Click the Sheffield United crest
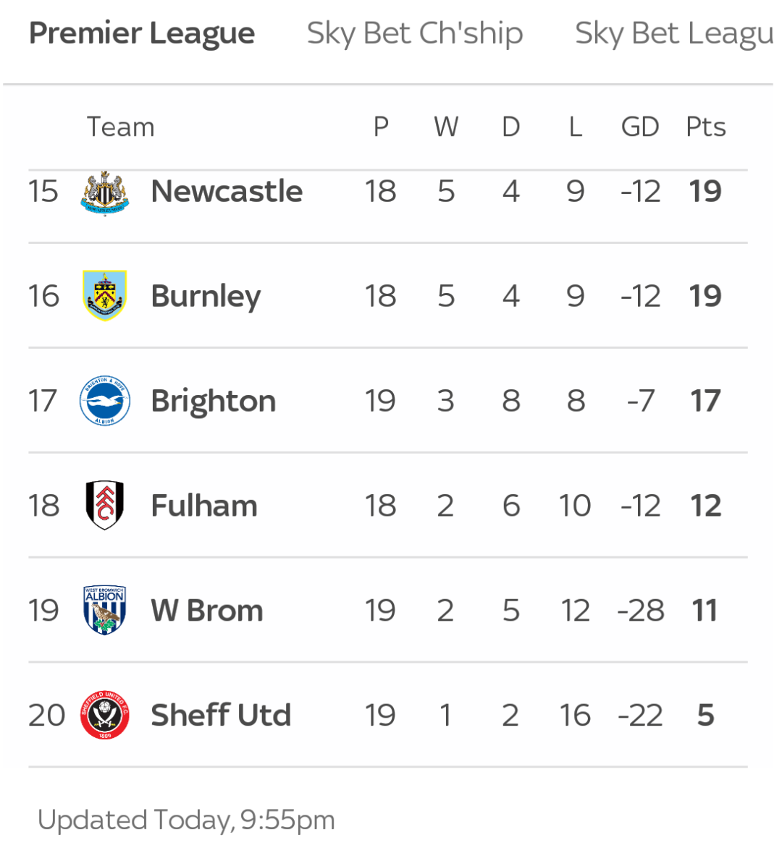Image resolution: width=782 pixels, height=848 pixels. coord(104,715)
